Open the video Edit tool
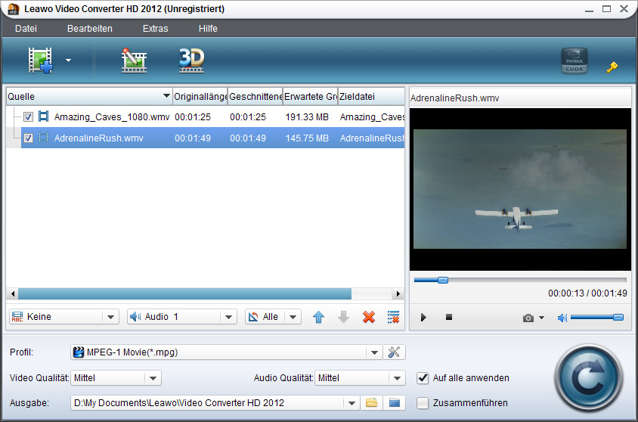Viewport: 638px width, 422px height. tap(134, 61)
